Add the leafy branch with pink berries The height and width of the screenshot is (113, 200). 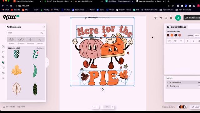coord(36,54)
